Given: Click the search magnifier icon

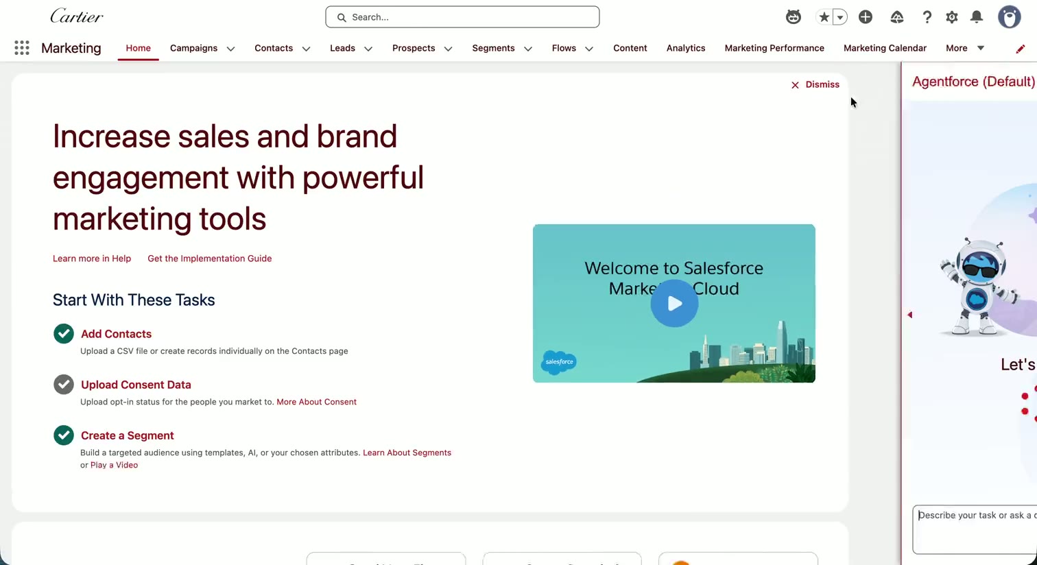Looking at the screenshot, I should [342, 17].
